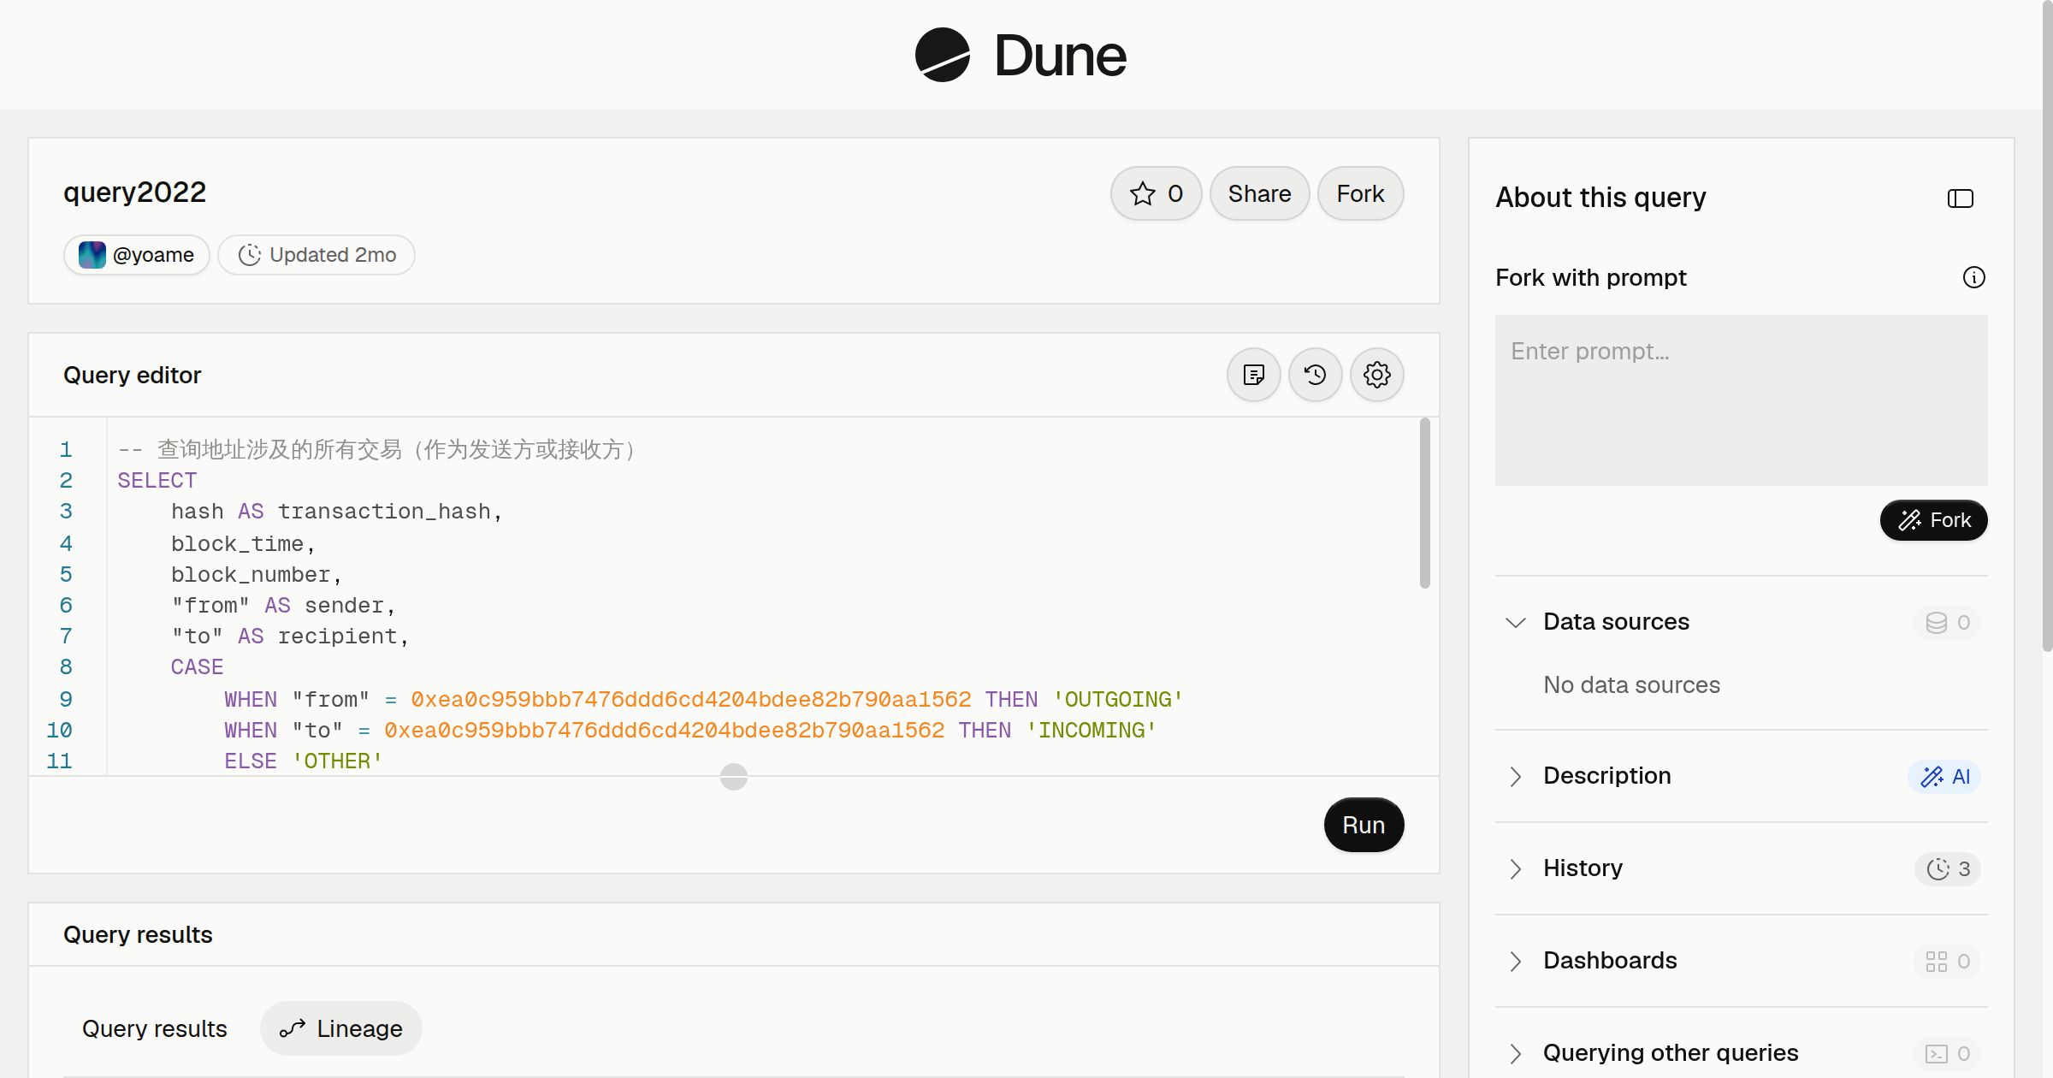
Task: Open the query notes icon in editor toolbar
Action: pyautogui.click(x=1253, y=375)
